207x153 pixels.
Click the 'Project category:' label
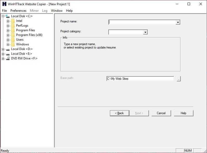click(x=71, y=31)
